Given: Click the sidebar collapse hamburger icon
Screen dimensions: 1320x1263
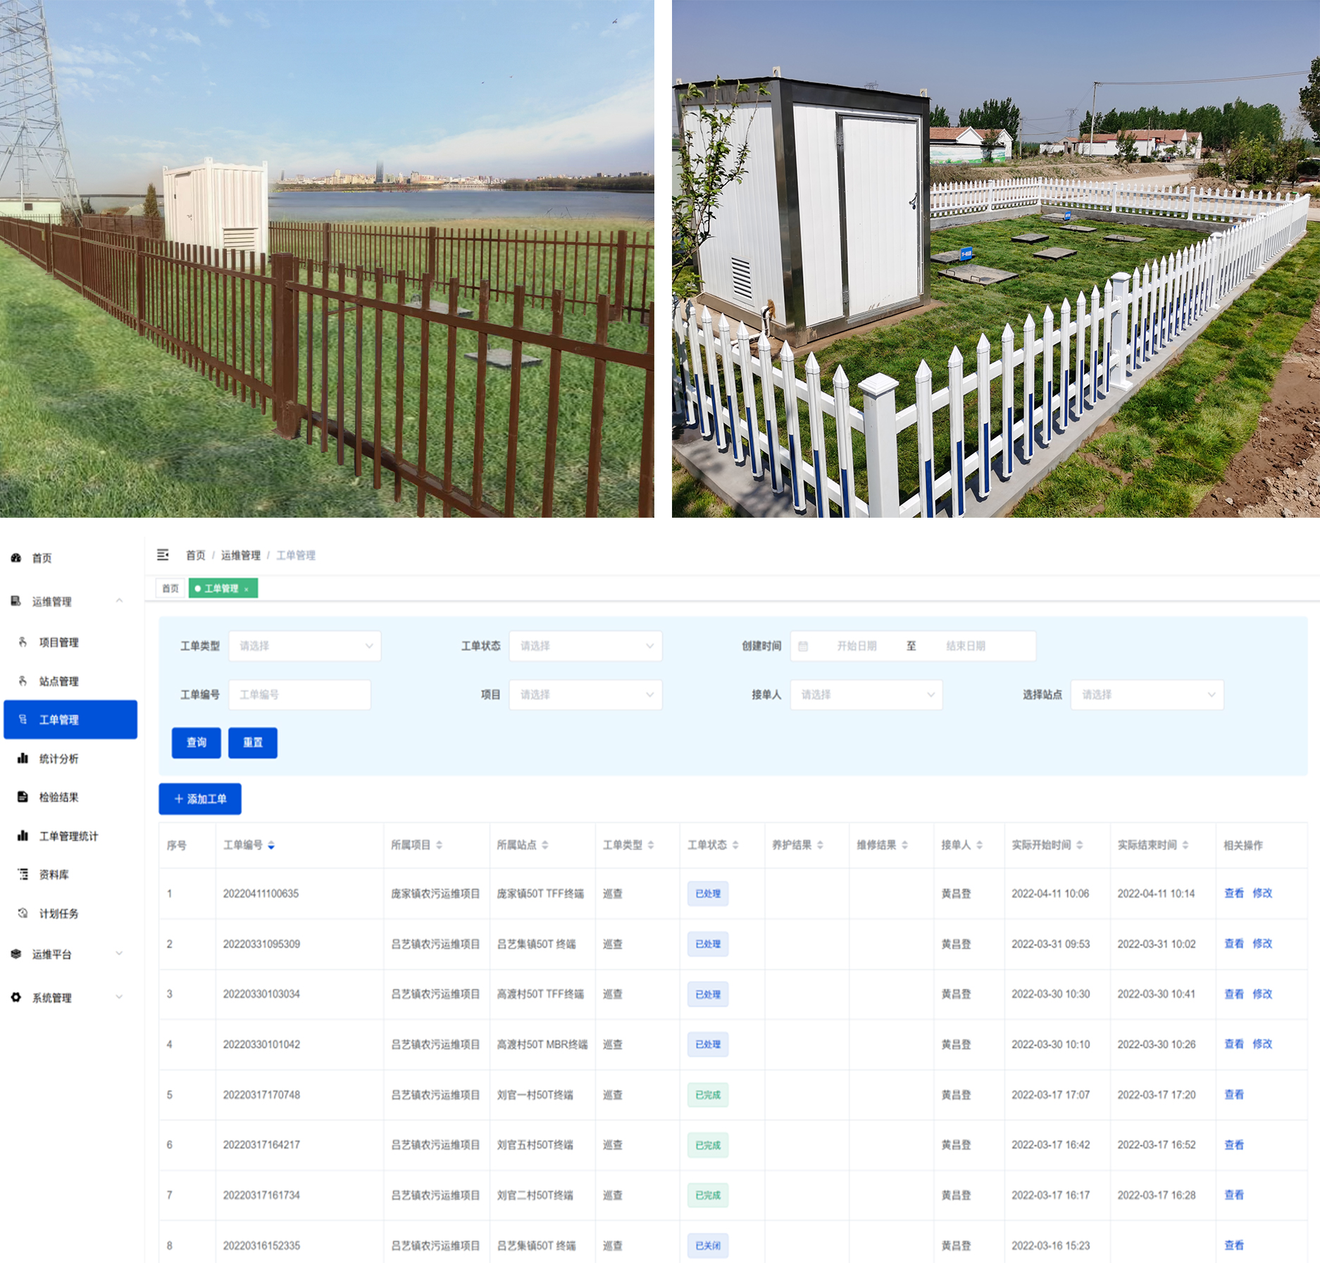Looking at the screenshot, I should 163,555.
